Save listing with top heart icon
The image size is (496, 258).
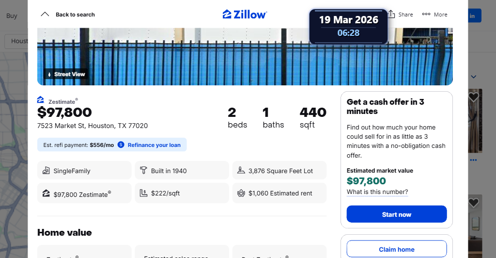click(474, 97)
